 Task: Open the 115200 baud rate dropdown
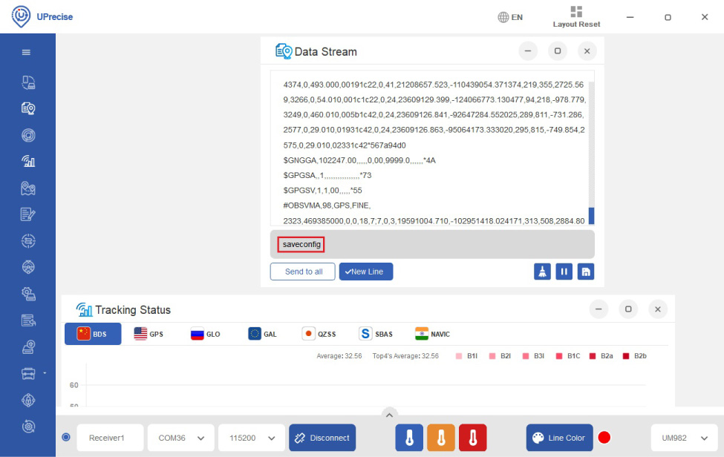click(x=252, y=438)
